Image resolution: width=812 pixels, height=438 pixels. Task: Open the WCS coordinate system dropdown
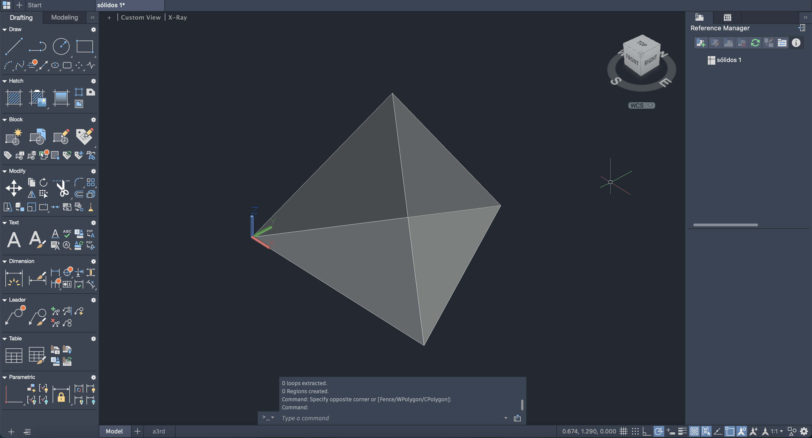tap(641, 105)
